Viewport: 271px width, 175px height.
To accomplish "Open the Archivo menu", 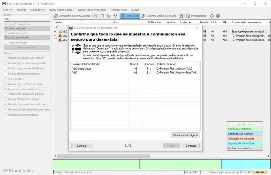I will coord(7,10).
